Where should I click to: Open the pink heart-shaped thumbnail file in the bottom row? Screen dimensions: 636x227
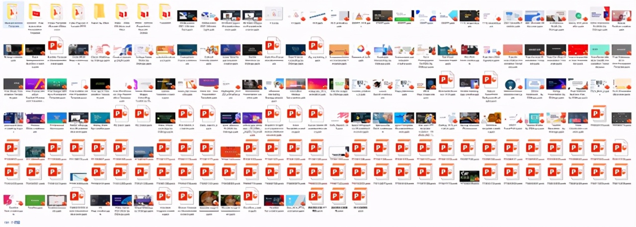click(13, 200)
